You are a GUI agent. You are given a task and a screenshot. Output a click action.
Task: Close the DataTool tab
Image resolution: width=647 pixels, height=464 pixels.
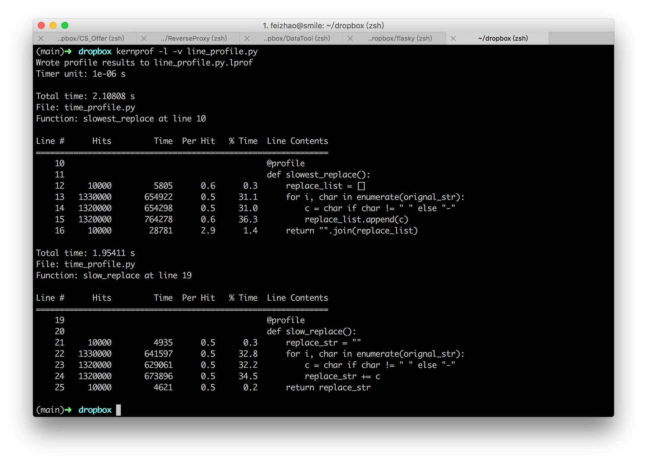click(x=247, y=39)
